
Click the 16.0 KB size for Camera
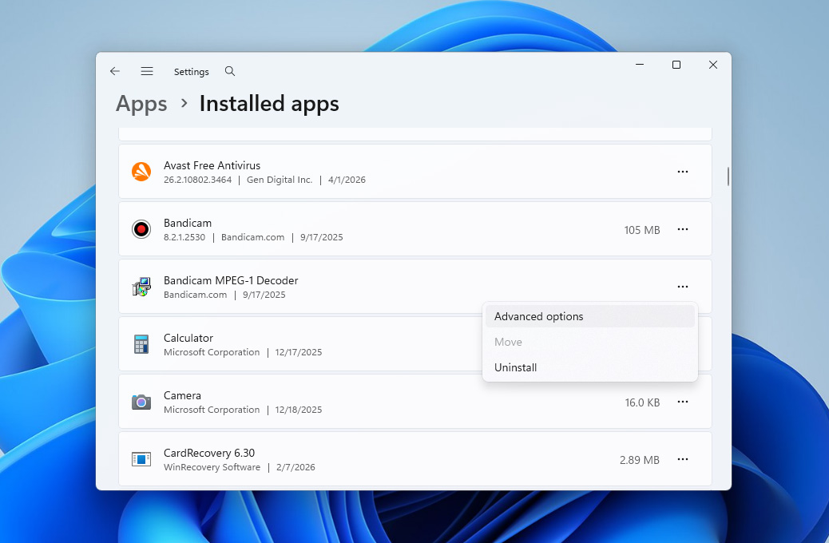point(642,402)
